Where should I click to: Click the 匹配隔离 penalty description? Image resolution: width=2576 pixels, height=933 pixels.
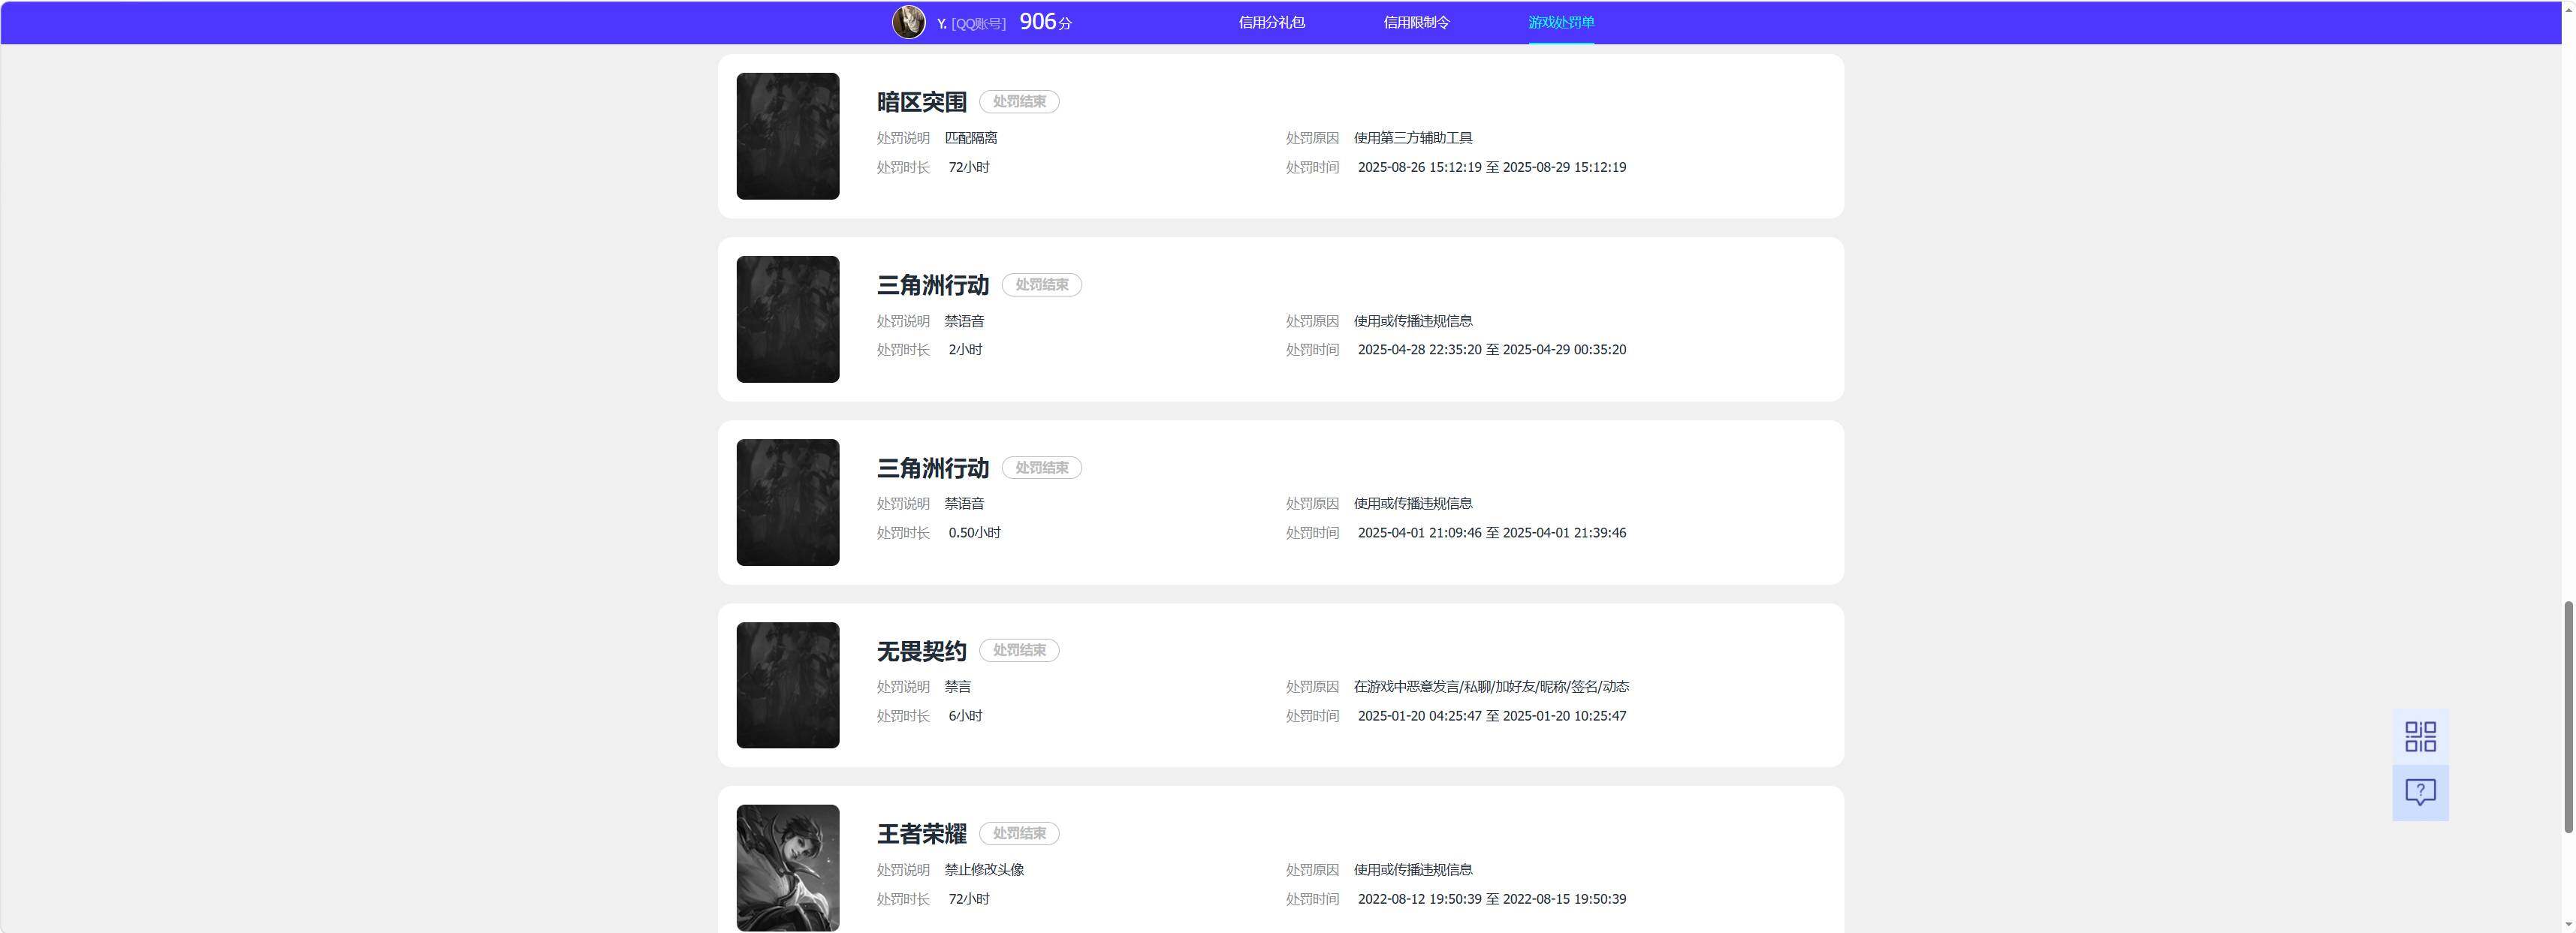click(971, 138)
